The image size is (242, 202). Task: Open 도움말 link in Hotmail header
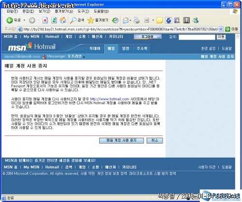tap(227, 48)
